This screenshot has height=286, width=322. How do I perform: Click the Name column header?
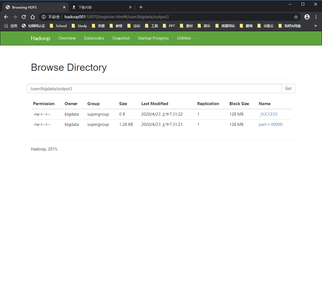click(x=264, y=104)
